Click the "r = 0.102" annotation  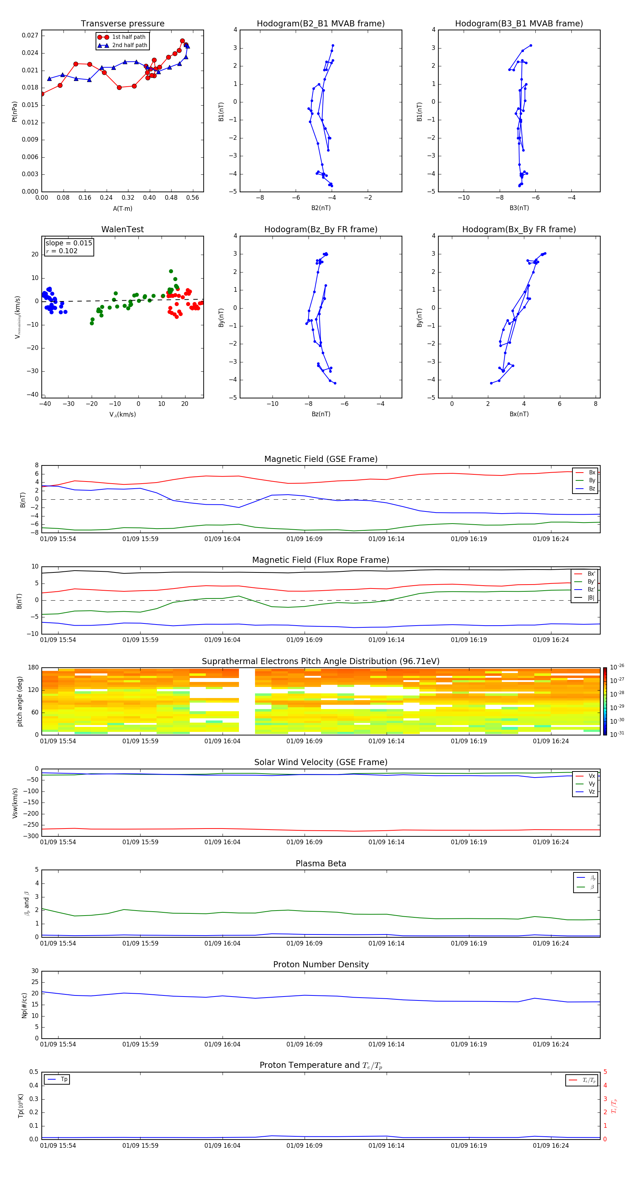click(62, 251)
